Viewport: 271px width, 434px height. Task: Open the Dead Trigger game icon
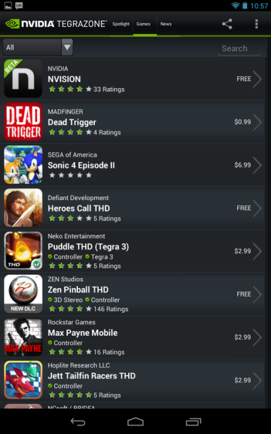pyautogui.click(x=23, y=121)
